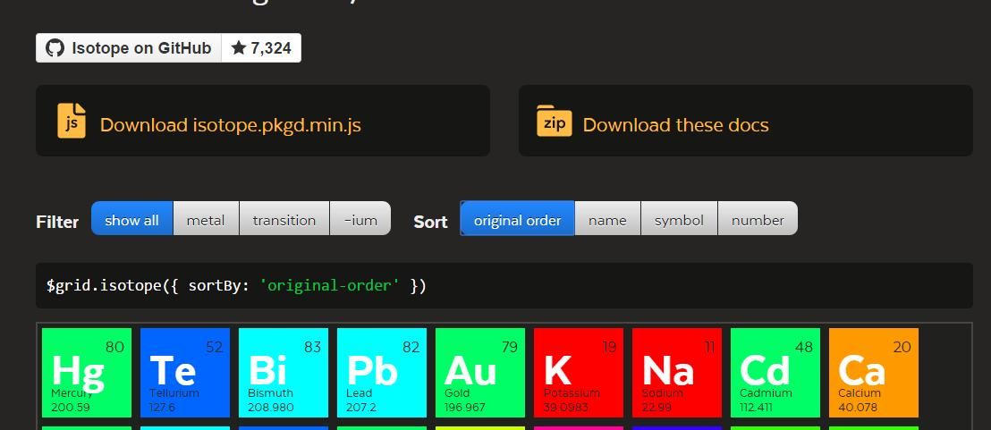Image resolution: width=991 pixels, height=430 pixels.
Task: Open Isotope on GitHub link
Action: (141, 48)
